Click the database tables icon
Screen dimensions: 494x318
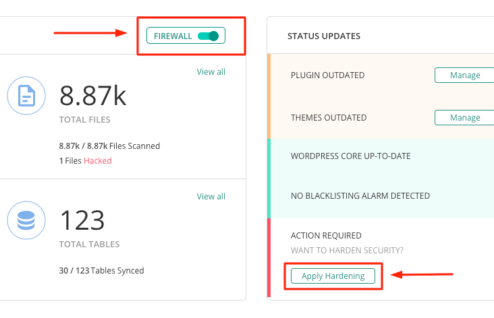(x=26, y=220)
